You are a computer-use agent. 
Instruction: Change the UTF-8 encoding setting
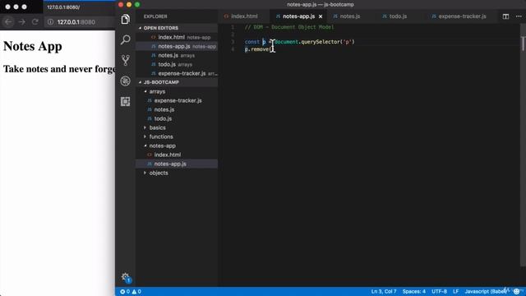point(439,292)
